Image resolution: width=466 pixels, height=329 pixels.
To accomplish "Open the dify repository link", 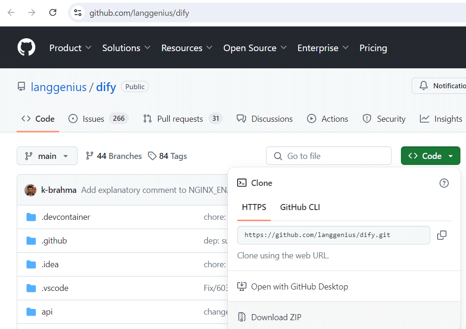I will pyautogui.click(x=106, y=87).
